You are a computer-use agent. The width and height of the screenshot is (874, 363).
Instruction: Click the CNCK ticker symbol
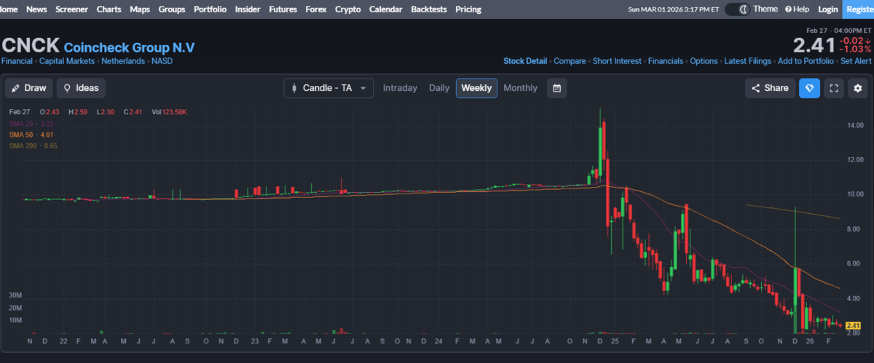click(x=31, y=46)
